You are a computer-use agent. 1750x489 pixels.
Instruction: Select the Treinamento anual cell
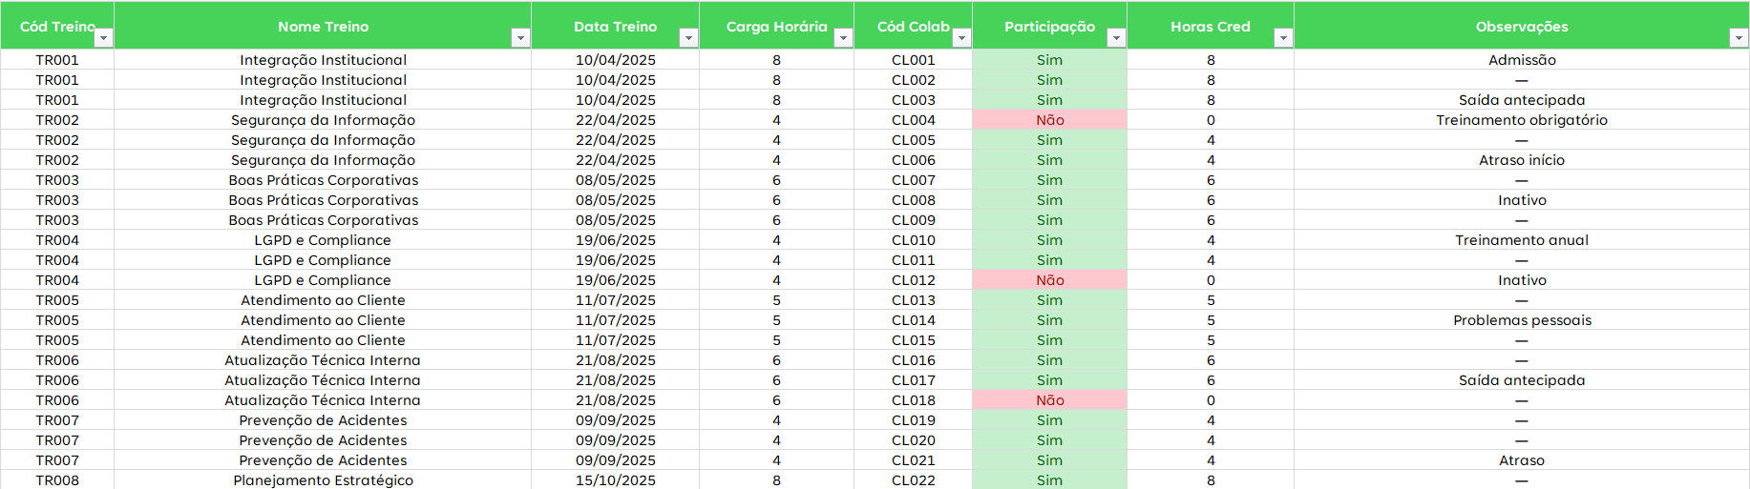click(1522, 240)
